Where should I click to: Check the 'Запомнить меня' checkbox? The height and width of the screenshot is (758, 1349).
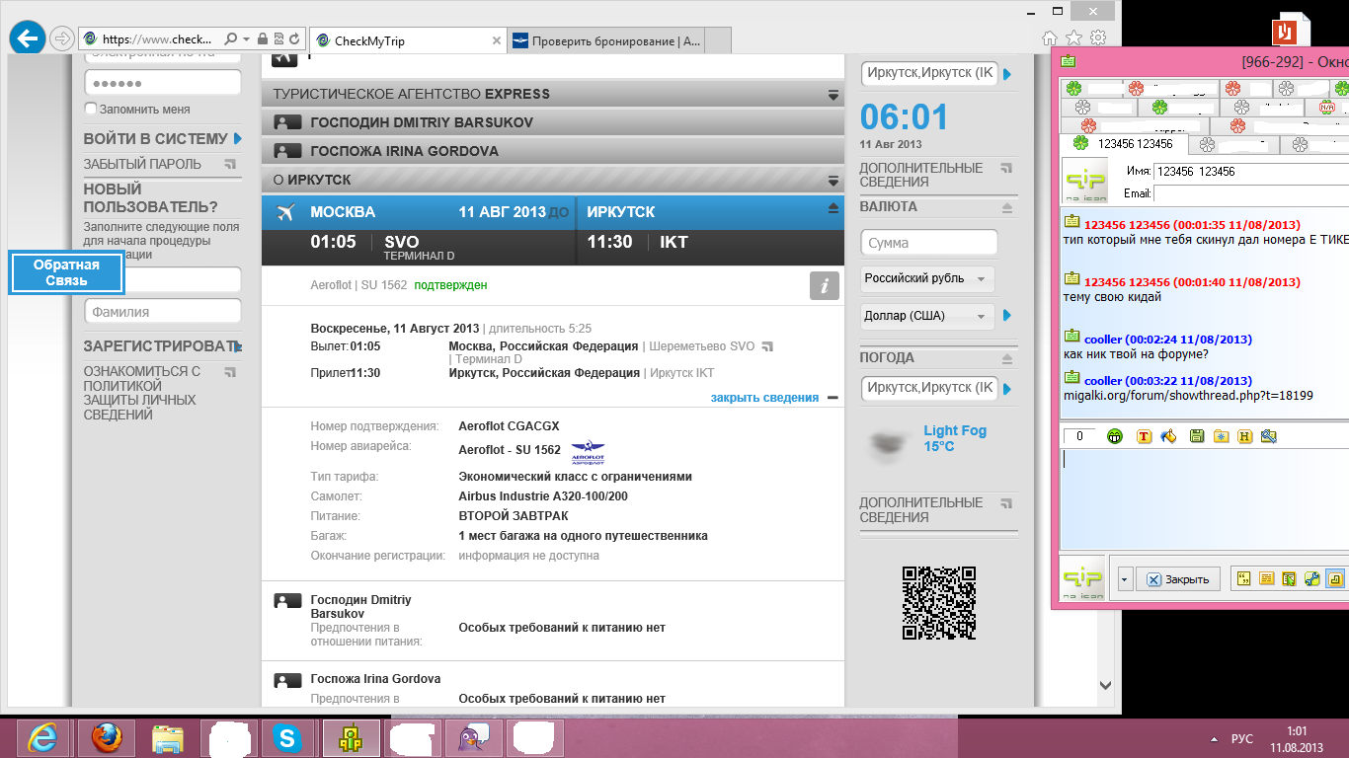91,109
